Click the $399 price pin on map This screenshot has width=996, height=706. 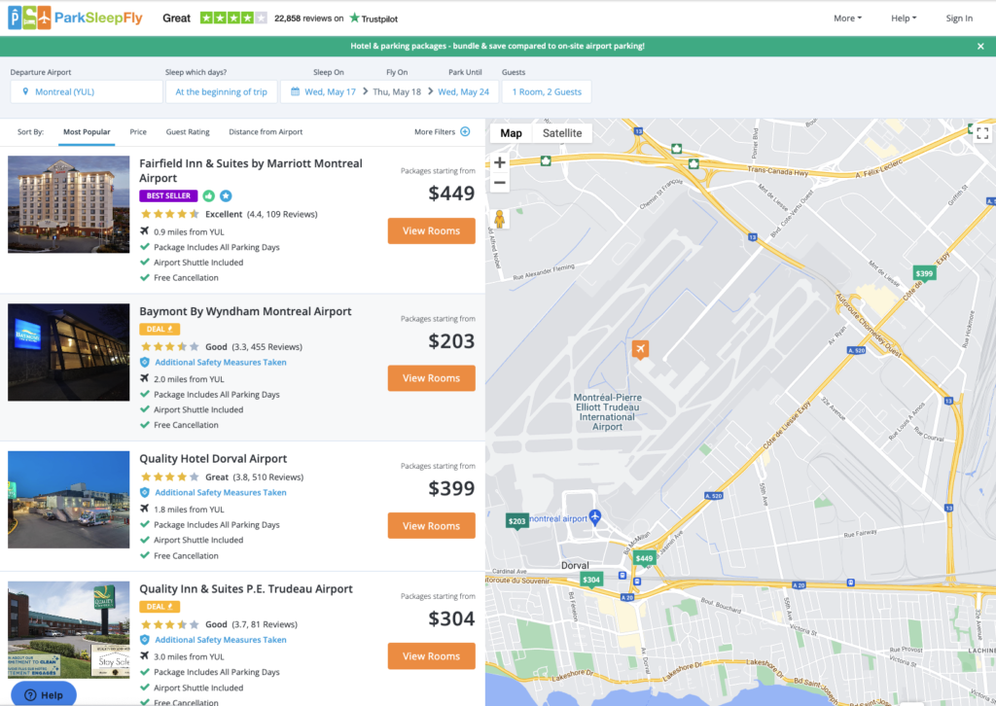pyautogui.click(x=924, y=273)
